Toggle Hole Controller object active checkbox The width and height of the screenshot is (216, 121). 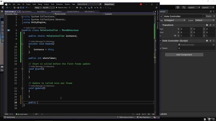[161, 16]
